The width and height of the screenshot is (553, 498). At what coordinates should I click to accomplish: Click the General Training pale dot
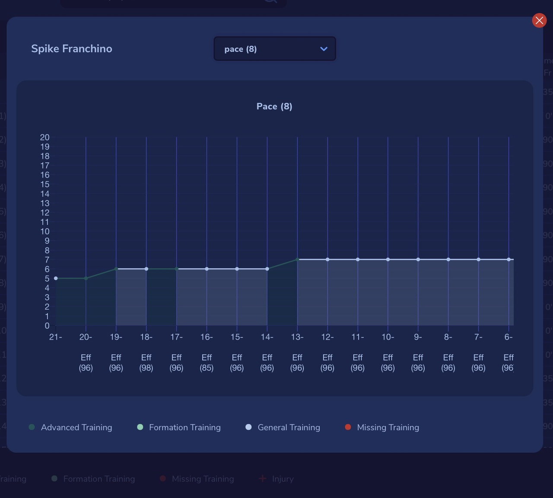[248, 427]
